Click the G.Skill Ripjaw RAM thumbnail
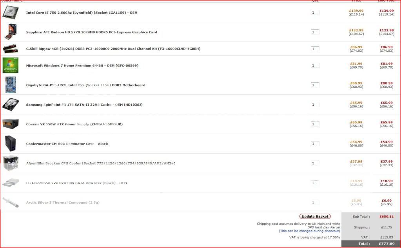 [10, 49]
